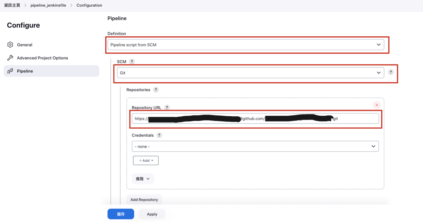Screen dimensions: 423x222
Task: Go to pipeline_jenkinsfile breadcrumb
Action: click(x=48, y=5)
